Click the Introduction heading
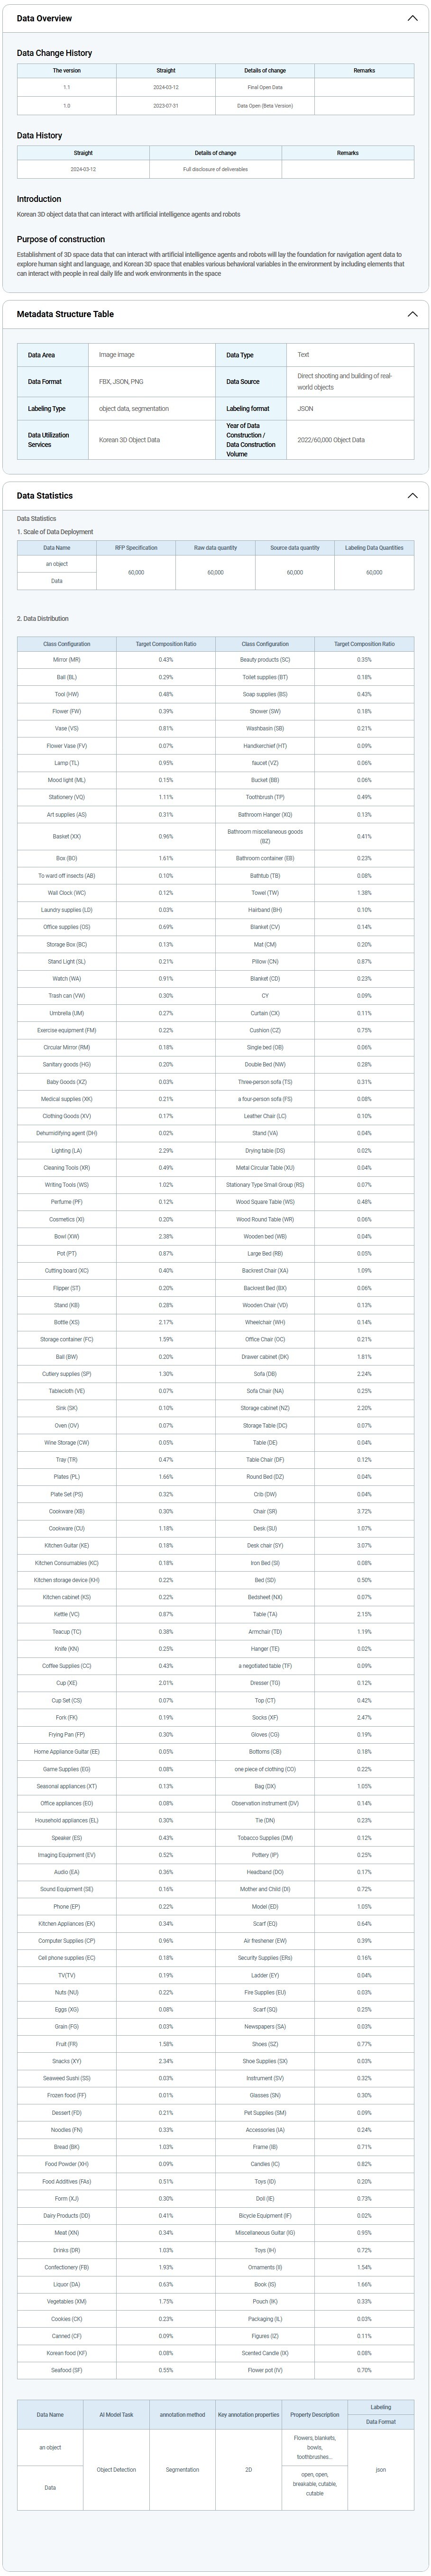This screenshot has width=431, height=2576. [39, 199]
